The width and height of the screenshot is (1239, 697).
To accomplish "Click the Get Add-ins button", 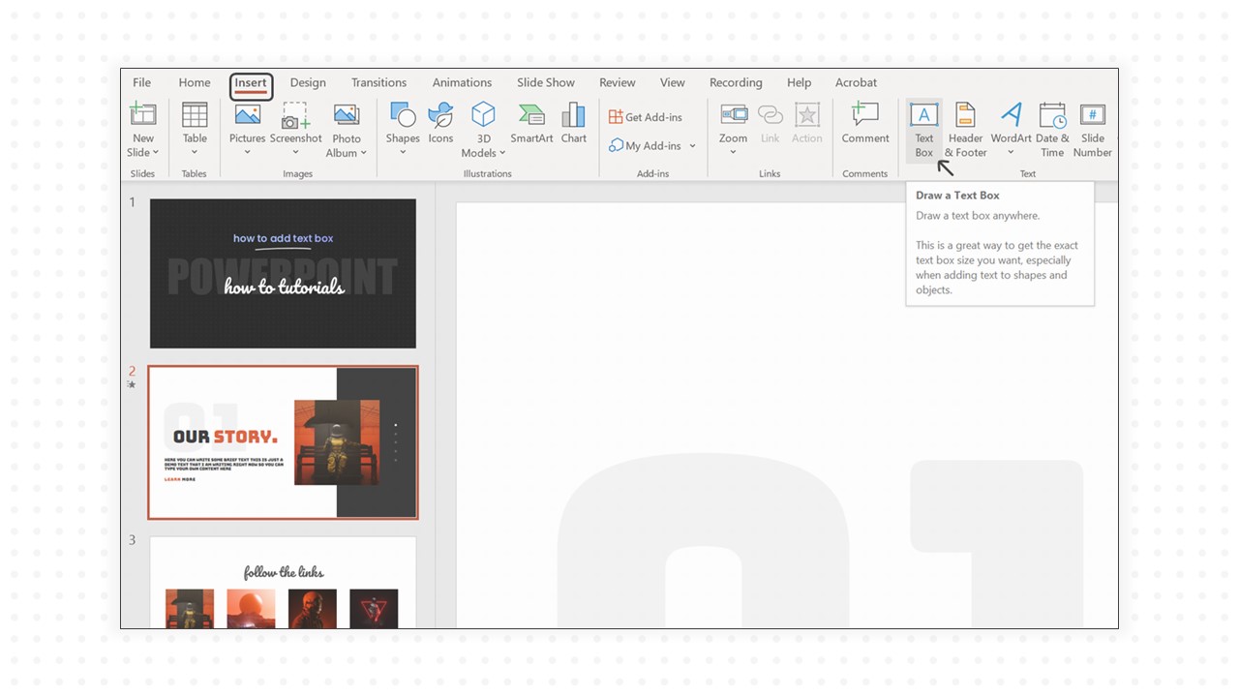I will [x=646, y=117].
